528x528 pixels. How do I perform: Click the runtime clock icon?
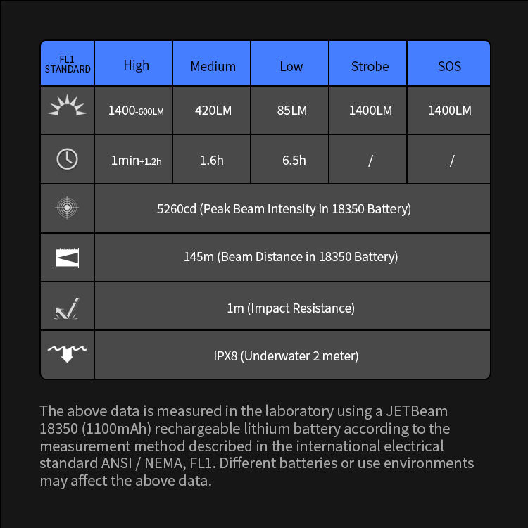pyautogui.click(x=68, y=159)
